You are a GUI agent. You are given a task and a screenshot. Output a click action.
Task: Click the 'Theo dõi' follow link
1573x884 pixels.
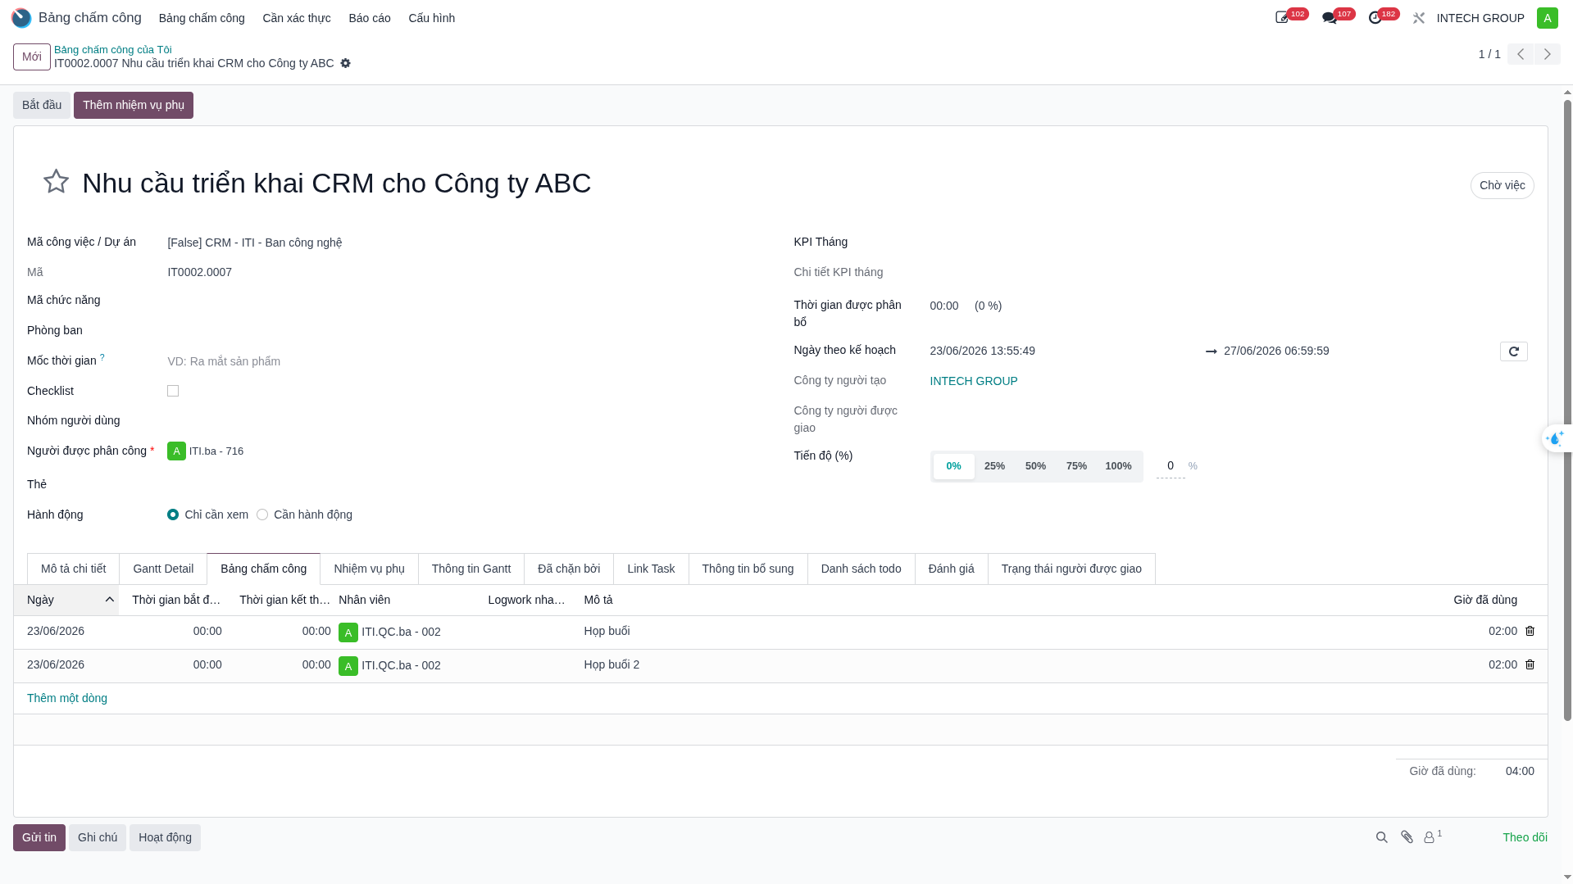1525,837
